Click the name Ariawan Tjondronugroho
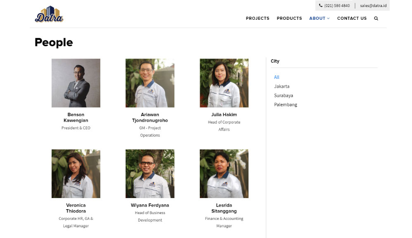Viewport: 412px width, 238px height. coord(150,117)
